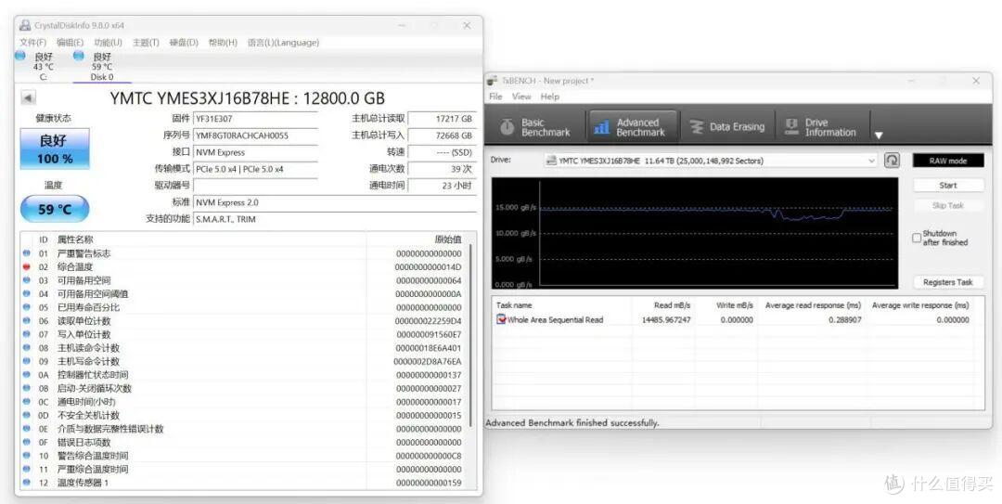The width and height of the screenshot is (1002, 504).
Task: Select the 05 已用寿命百分比 status icon
Action: tap(26, 307)
